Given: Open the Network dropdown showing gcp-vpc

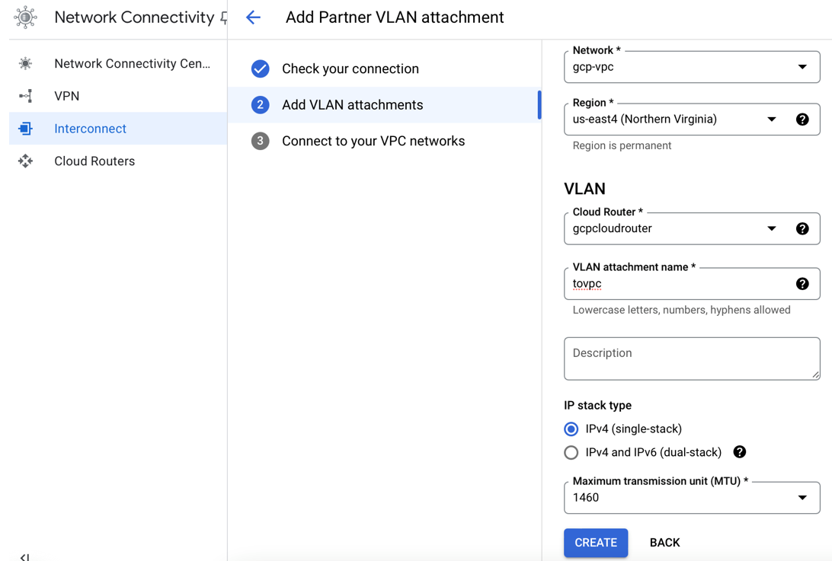Looking at the screenshot, I should tap(691, 67).
